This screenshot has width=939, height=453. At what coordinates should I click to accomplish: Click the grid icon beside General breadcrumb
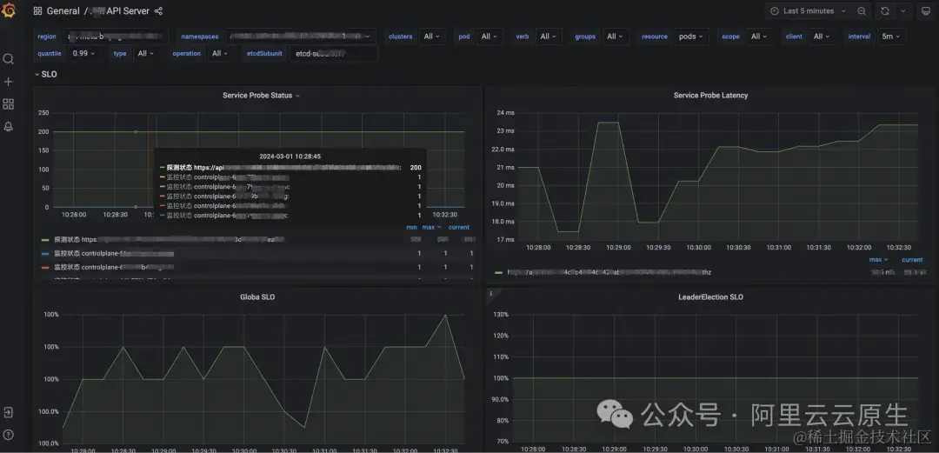pos(37,10)
